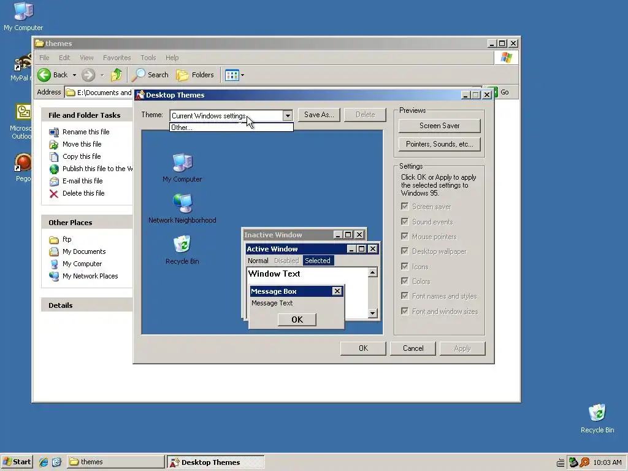Screen dimensions: 628x471
Task: Toggle the Font names and styles checkbox
Action: pos(405,296)
